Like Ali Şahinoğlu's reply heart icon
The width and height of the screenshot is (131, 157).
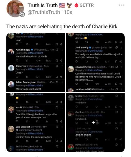click(37, 61)
